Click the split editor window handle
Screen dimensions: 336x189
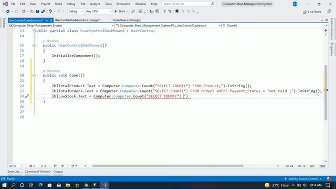click(x=325, y=30)
